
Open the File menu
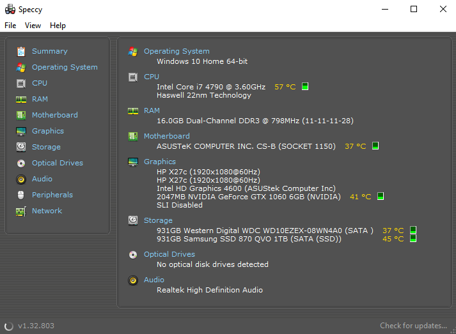(x=10, y=26)
